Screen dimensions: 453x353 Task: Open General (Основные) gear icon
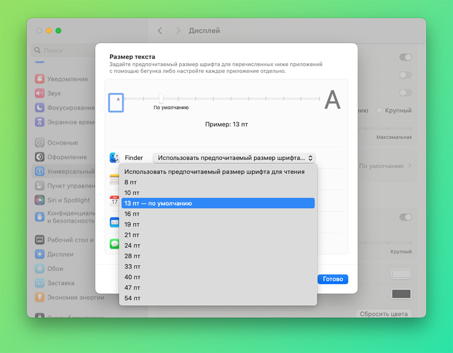point(40,142)
